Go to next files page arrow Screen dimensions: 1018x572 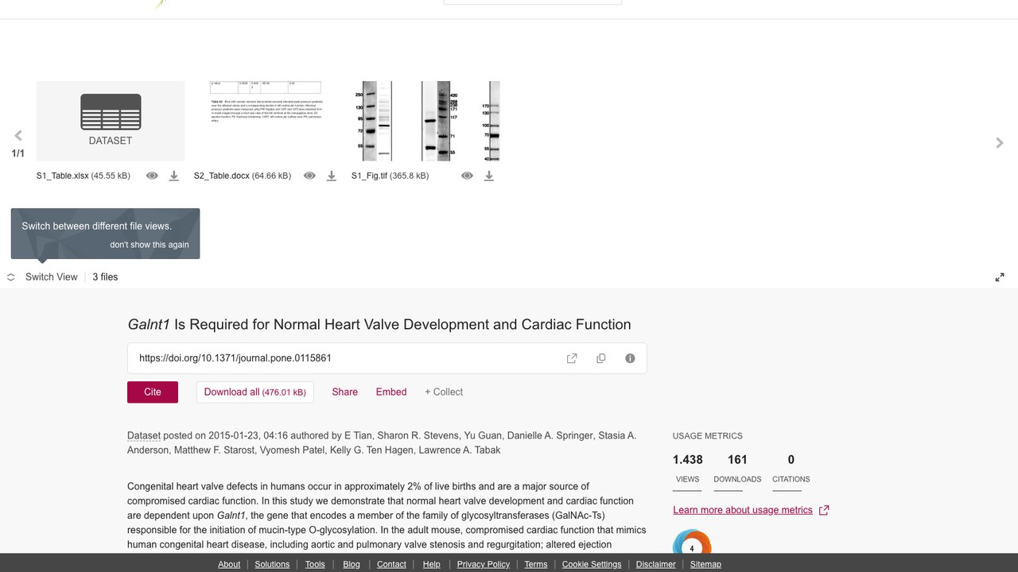pyautogui.click(x=1000, y=143)
